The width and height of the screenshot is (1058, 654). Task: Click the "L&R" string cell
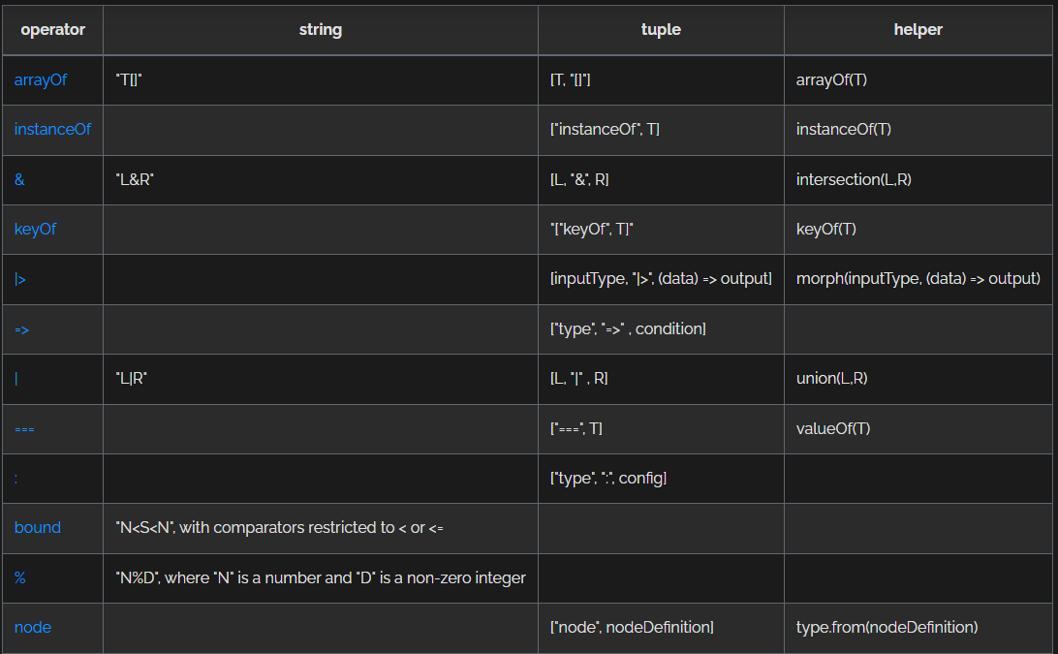136,180
